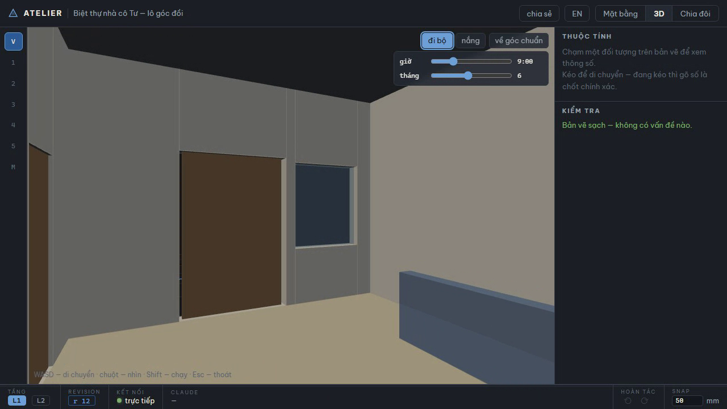727x409 pixels.
Task: Switch to floor L1
Action: tap(16, 400)
